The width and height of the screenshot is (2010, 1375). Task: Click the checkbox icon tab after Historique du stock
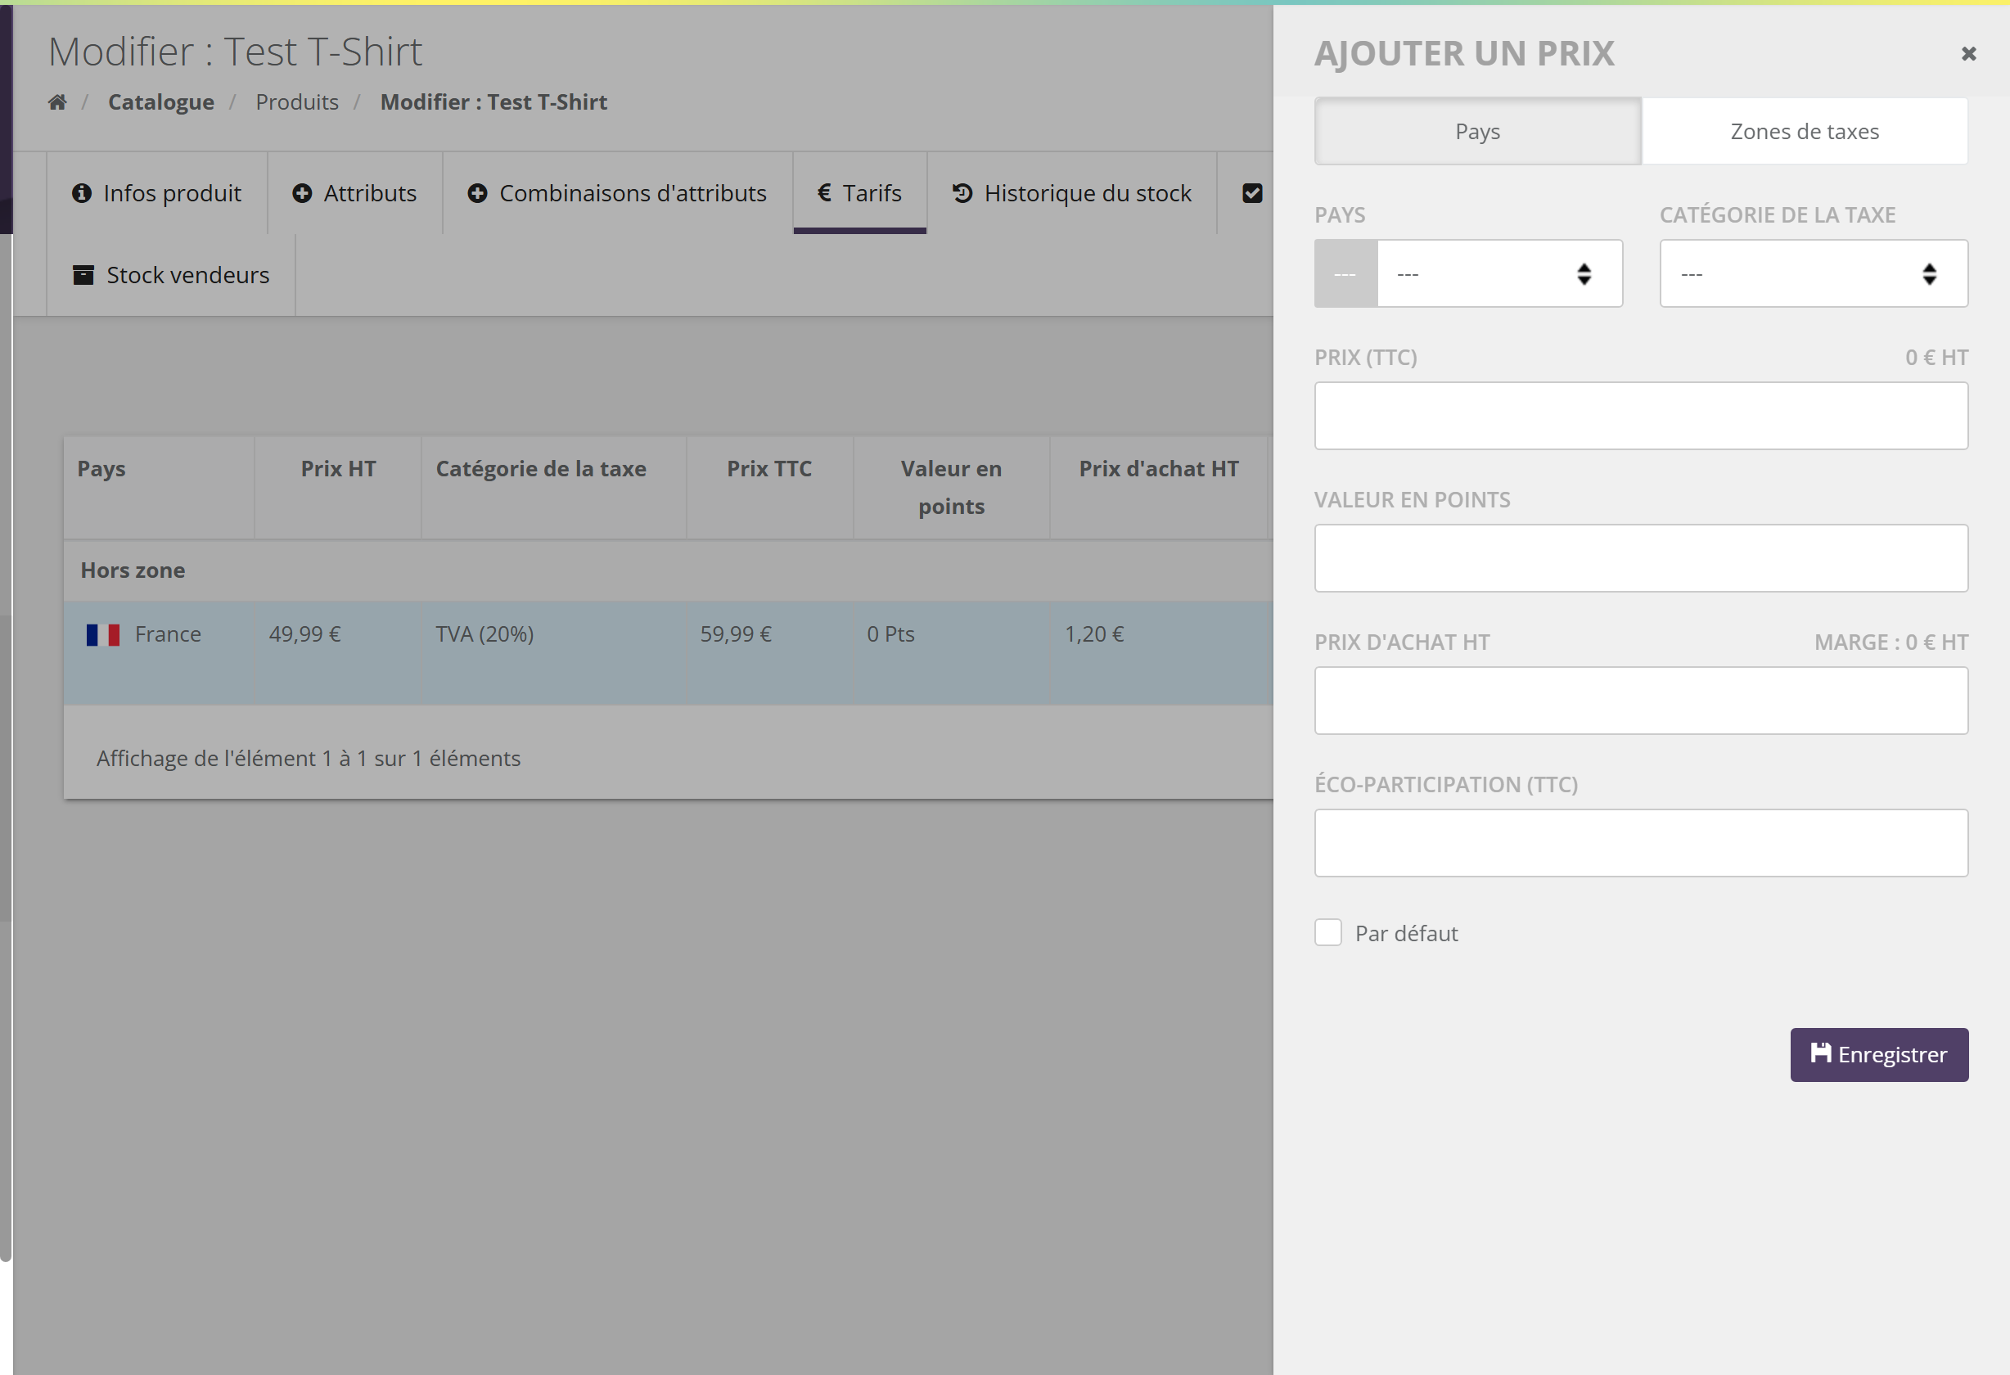(x=1251, y=193)
